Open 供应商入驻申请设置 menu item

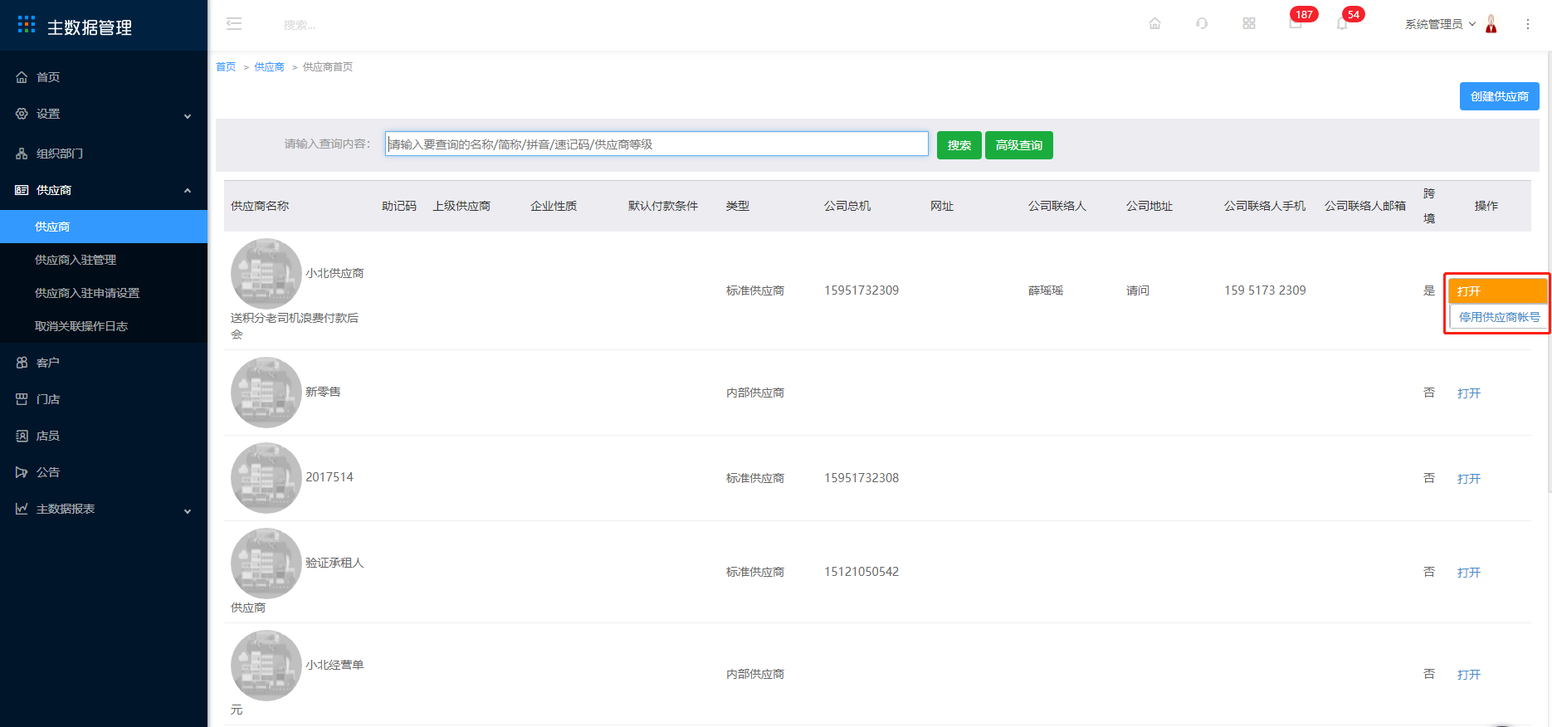[x=104, y=293]
